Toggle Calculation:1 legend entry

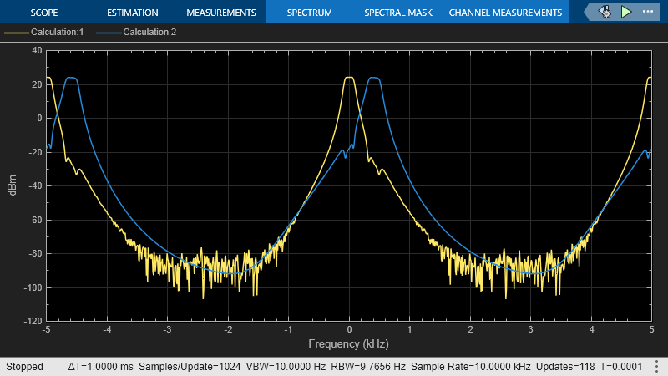(x=57, y=32)
